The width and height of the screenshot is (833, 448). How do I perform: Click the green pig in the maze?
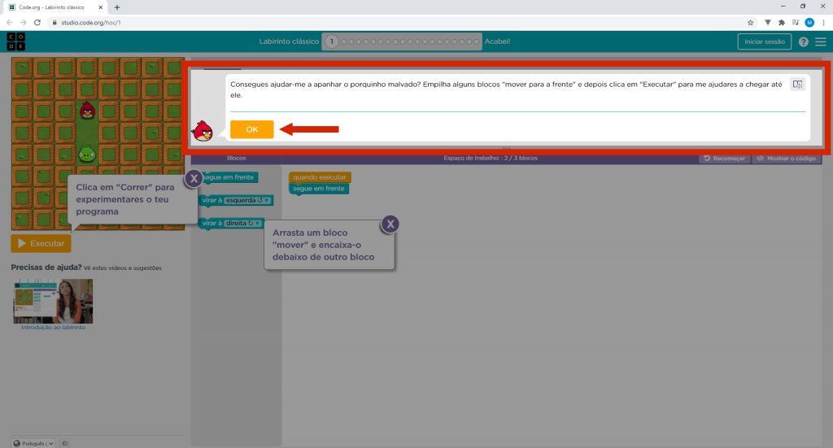tap(87, 154)
